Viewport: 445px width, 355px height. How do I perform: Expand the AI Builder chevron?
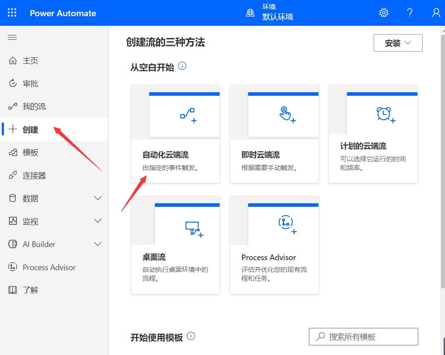pos(98,244)
